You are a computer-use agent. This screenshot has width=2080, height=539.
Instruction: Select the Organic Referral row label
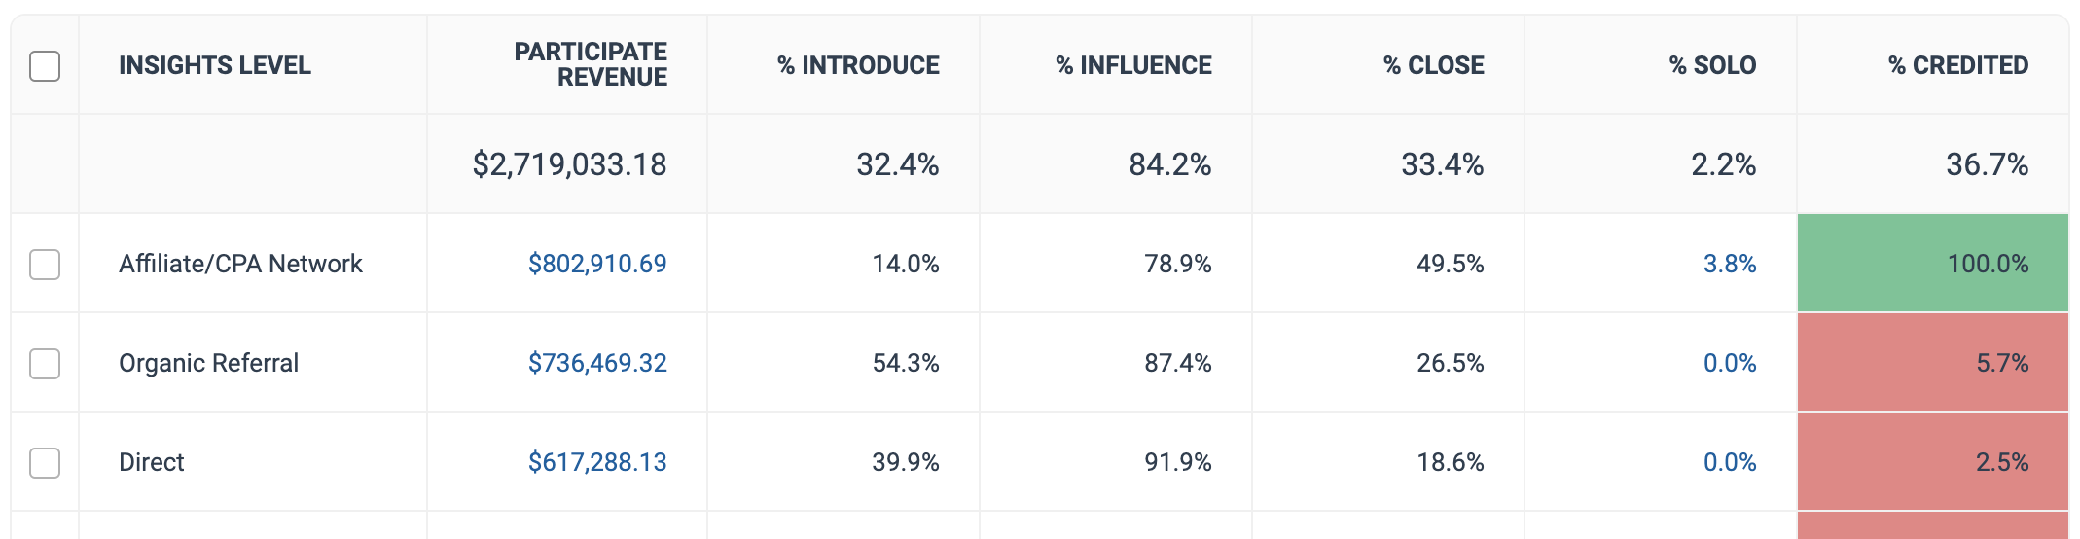(208, 363)
